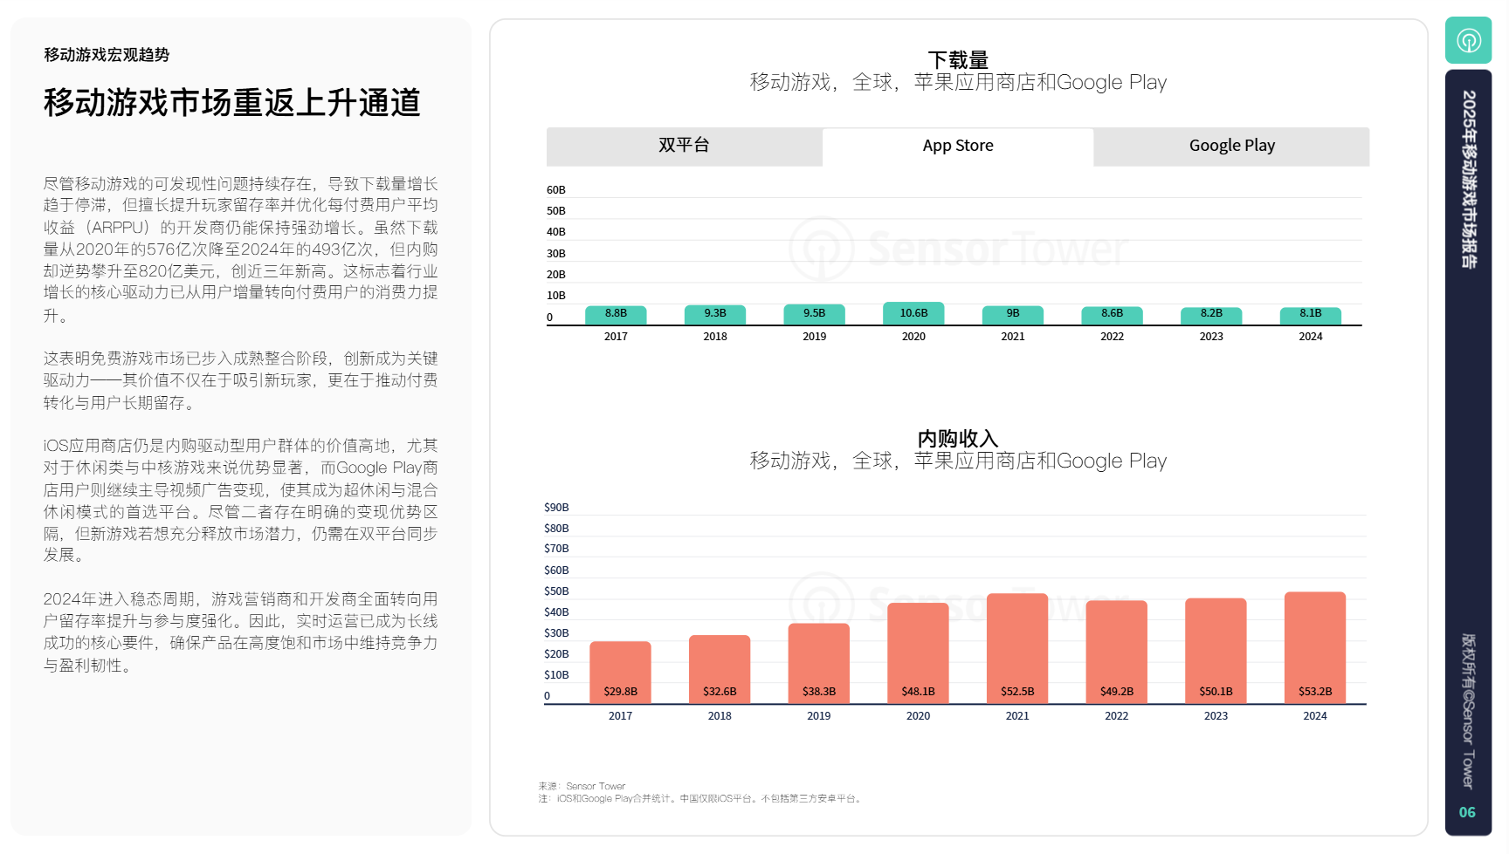The height and width of the screenshot is (854, 1509).
Task: Pick the 9.5B downloads bar for 2019
Action: (x=814, y=314)
